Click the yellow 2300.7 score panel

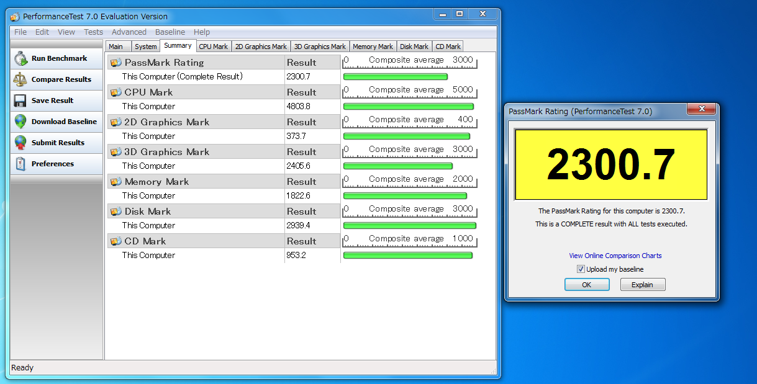coord(611,164)
